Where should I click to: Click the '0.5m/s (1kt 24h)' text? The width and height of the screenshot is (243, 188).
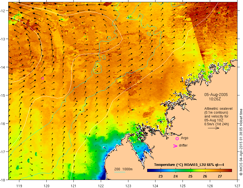click(216, 124)
